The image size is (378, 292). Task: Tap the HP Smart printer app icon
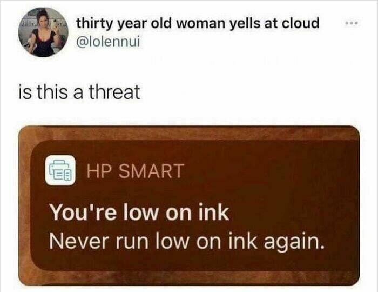(60, 170)
